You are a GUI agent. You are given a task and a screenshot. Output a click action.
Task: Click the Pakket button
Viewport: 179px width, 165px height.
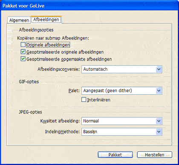pyautogui.click(x=115, y=155)
